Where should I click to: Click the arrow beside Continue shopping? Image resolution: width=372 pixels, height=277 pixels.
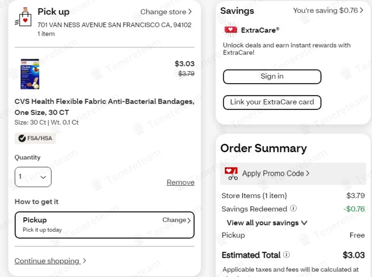click(84, 261)
